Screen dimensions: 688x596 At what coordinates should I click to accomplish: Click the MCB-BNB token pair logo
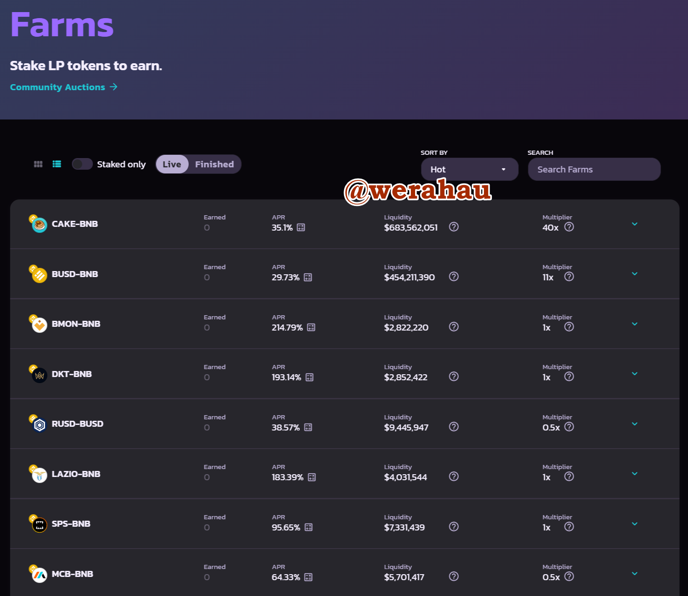[38, 574]
